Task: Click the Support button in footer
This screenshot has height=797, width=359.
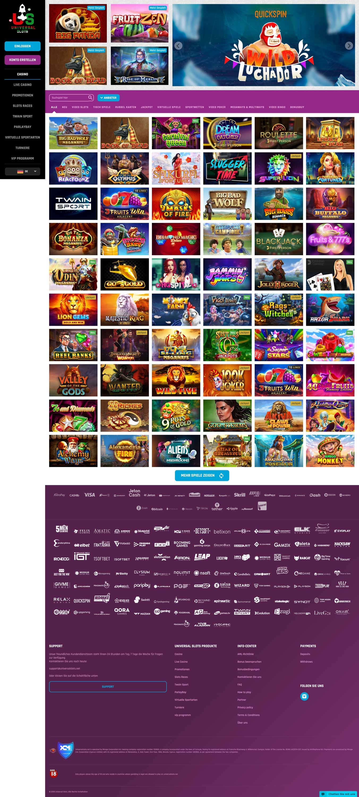Action: coord(108,686)
